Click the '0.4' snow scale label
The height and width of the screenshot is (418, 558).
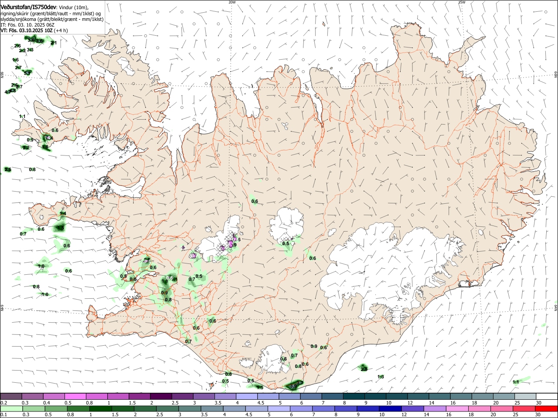coord(47,403)
